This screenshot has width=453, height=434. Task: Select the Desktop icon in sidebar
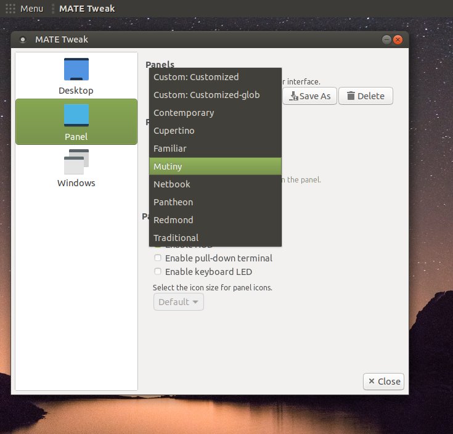76,69
